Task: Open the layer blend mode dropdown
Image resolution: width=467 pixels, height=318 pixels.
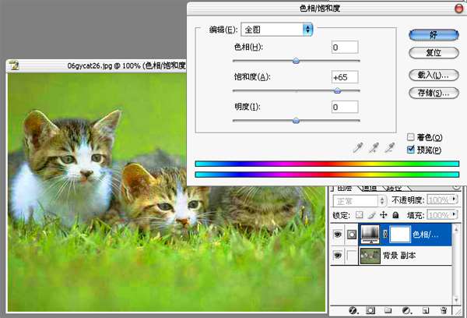Action: click(x=360, y=201)
